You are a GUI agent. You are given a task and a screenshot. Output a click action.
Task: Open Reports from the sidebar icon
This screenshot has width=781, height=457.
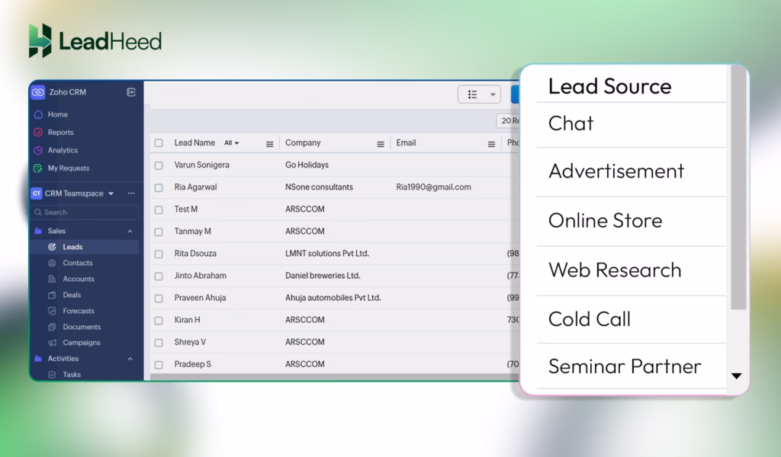(40, 132)
